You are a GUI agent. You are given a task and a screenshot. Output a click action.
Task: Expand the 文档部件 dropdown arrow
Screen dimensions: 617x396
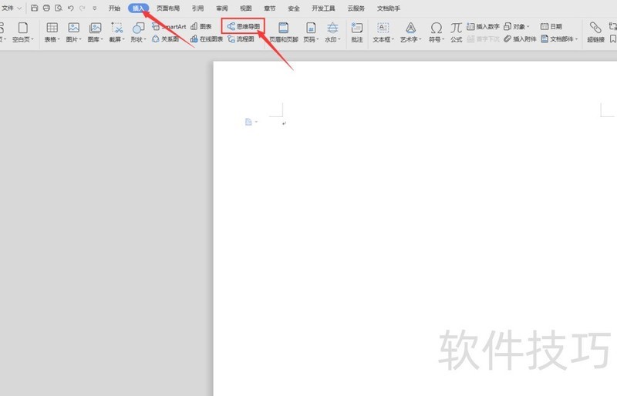tap(576, 39)
